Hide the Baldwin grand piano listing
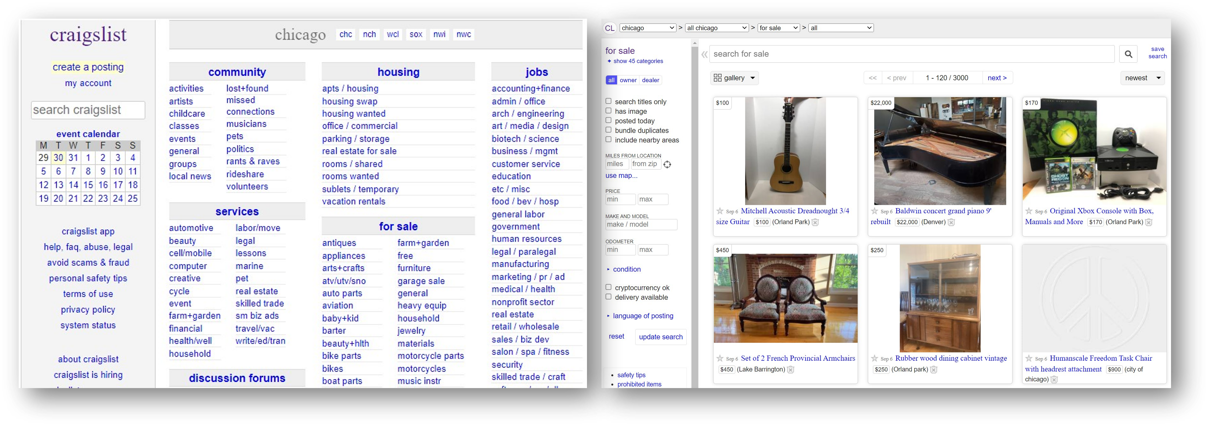 click(951, 222)
